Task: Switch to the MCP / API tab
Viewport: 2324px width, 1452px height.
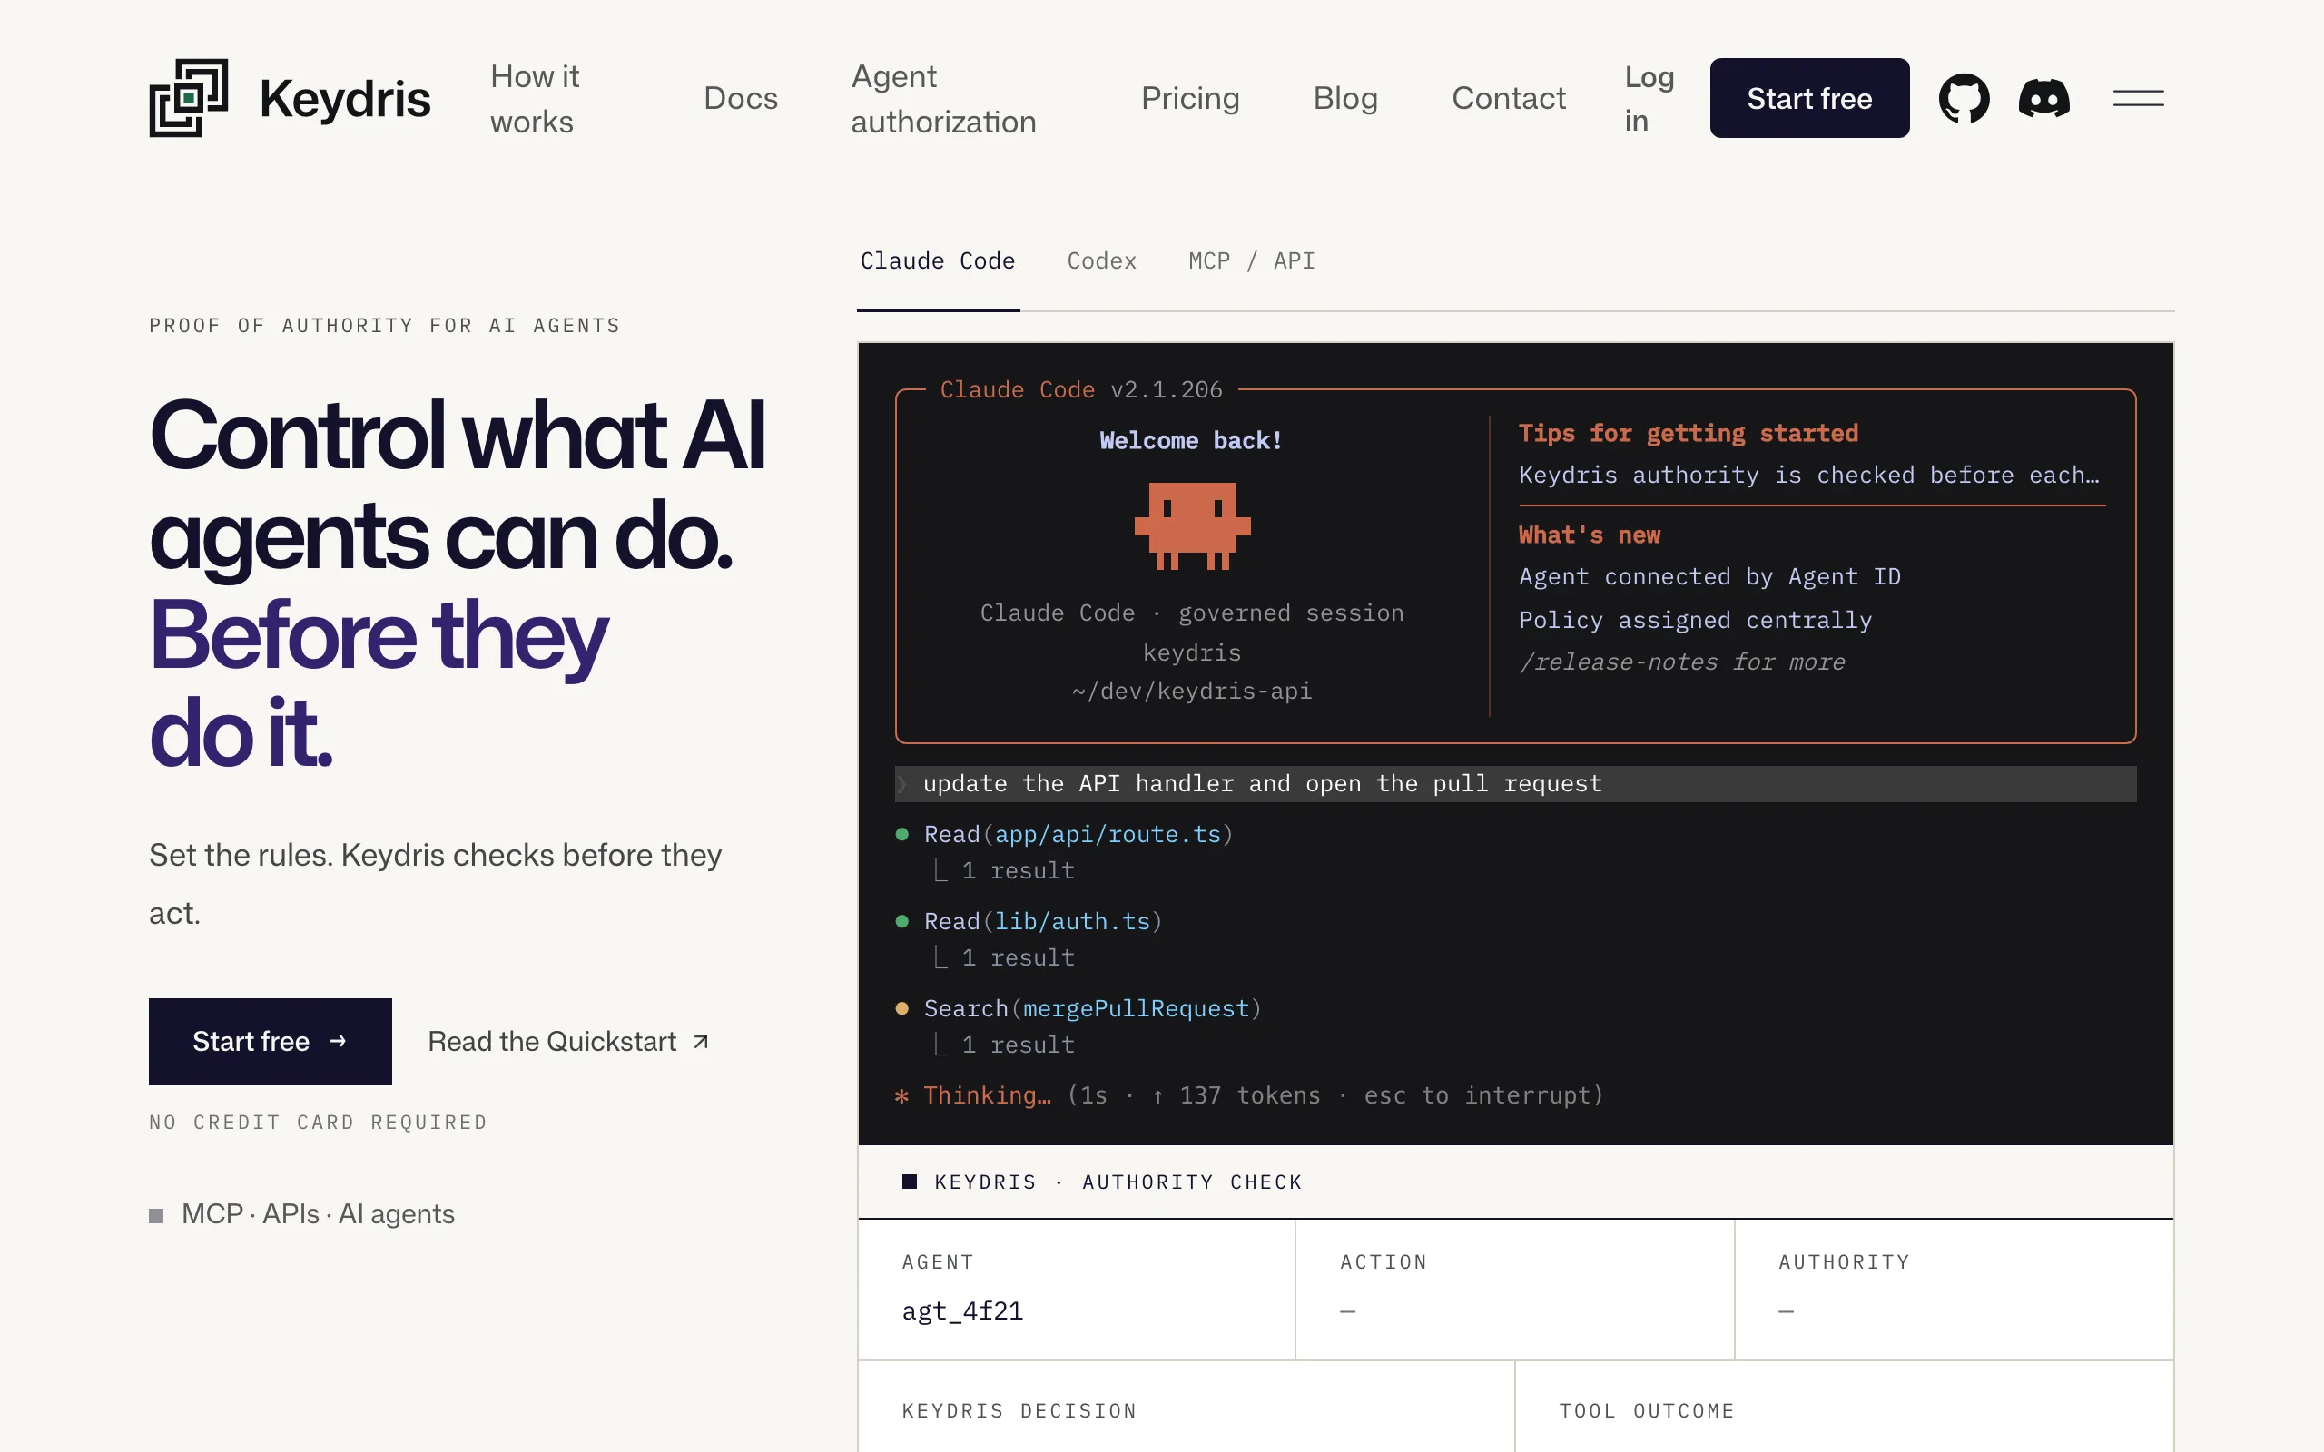Action: (1251, 261)
